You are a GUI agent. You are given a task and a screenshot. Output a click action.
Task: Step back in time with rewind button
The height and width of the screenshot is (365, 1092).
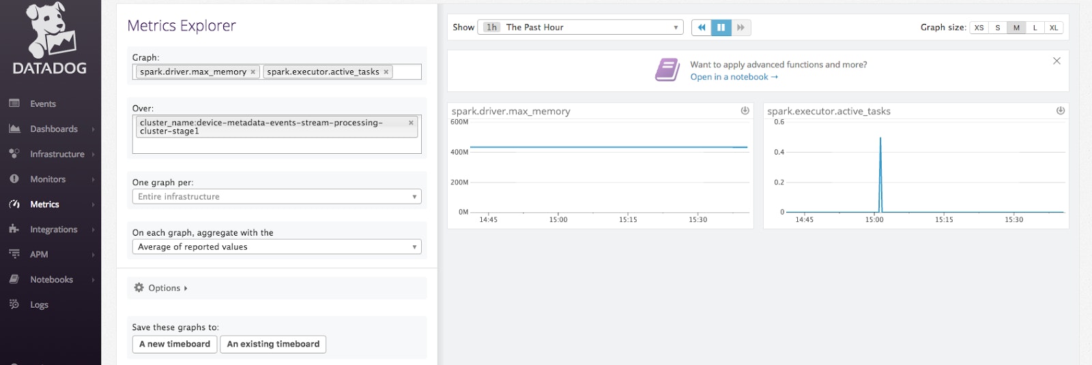tap(701, 27)
